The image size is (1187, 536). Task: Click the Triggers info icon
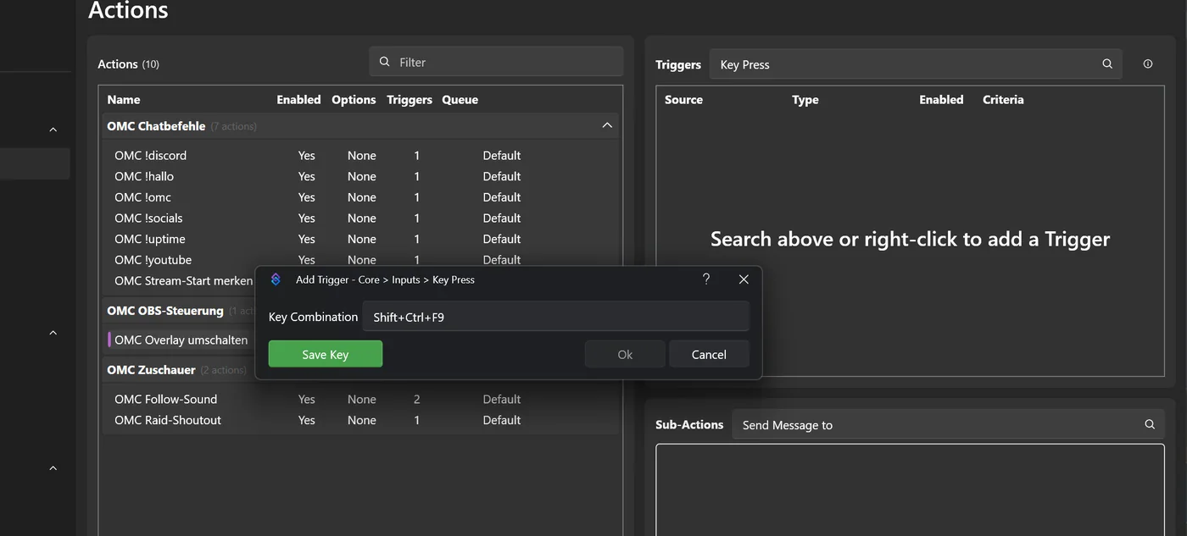pos(1148,64)
